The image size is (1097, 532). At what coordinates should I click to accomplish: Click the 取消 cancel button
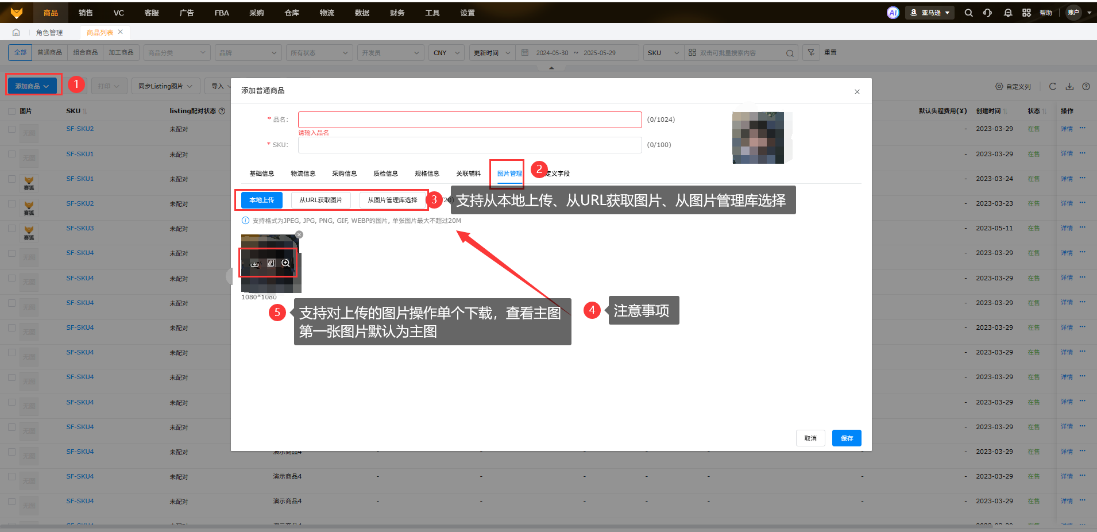point(810,438)
